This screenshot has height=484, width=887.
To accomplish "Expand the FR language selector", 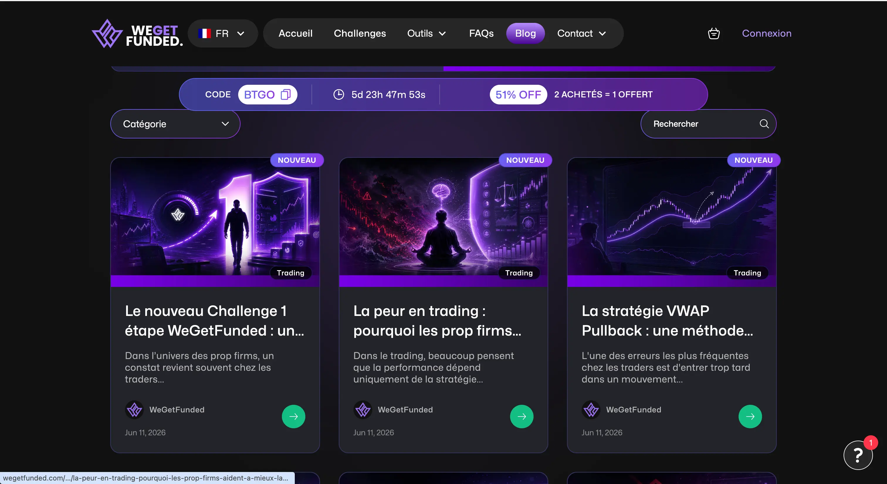I will tap(222, 33).
